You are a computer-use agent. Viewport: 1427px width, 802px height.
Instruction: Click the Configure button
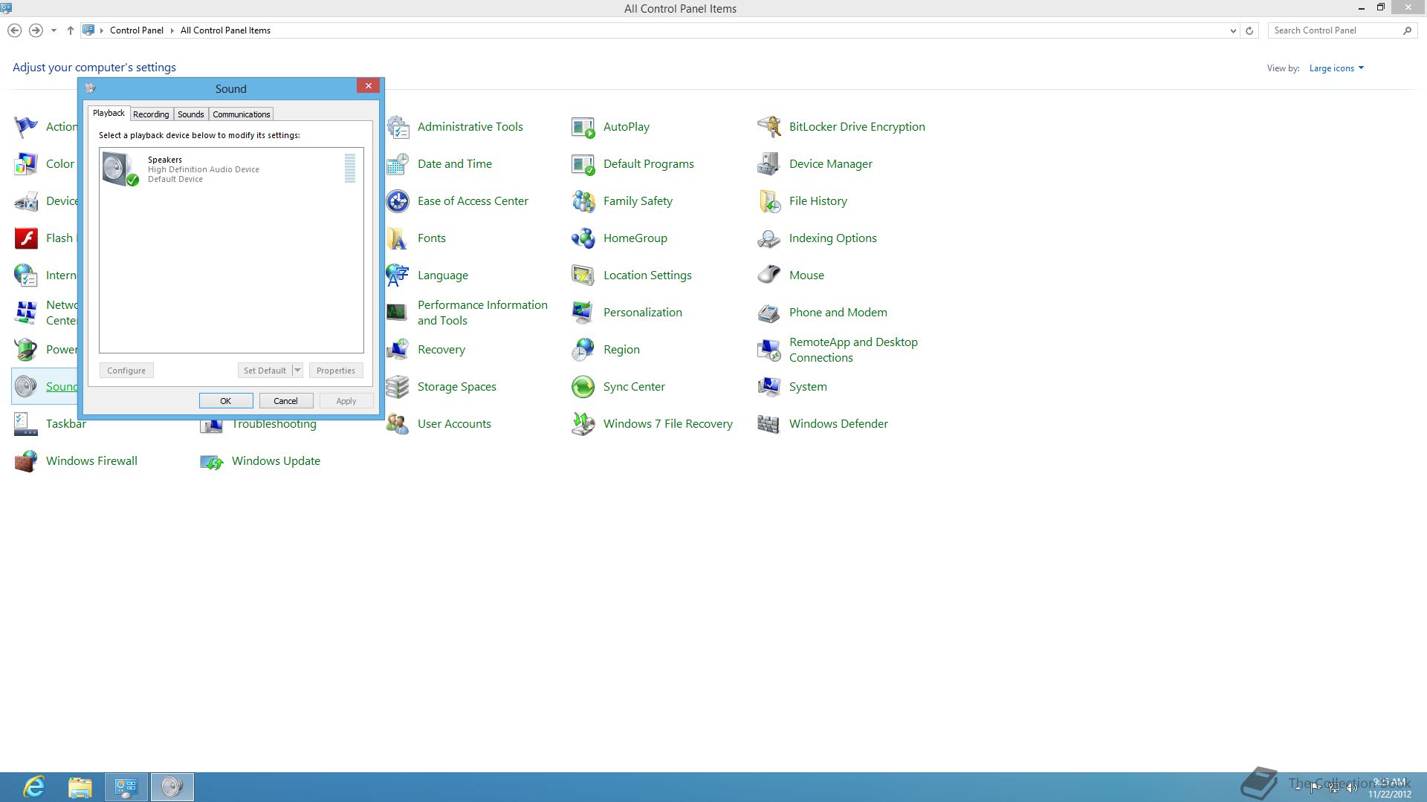point(126,371)
